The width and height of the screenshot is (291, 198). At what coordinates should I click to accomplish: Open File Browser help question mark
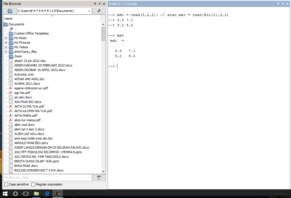(x=95, y=4)
